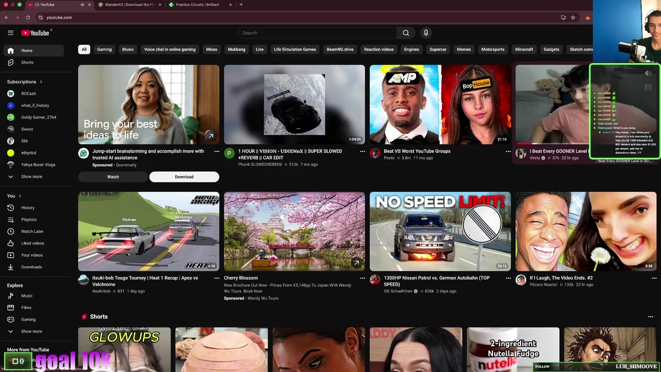Mute the preview video speaker icon

[648, 73]
